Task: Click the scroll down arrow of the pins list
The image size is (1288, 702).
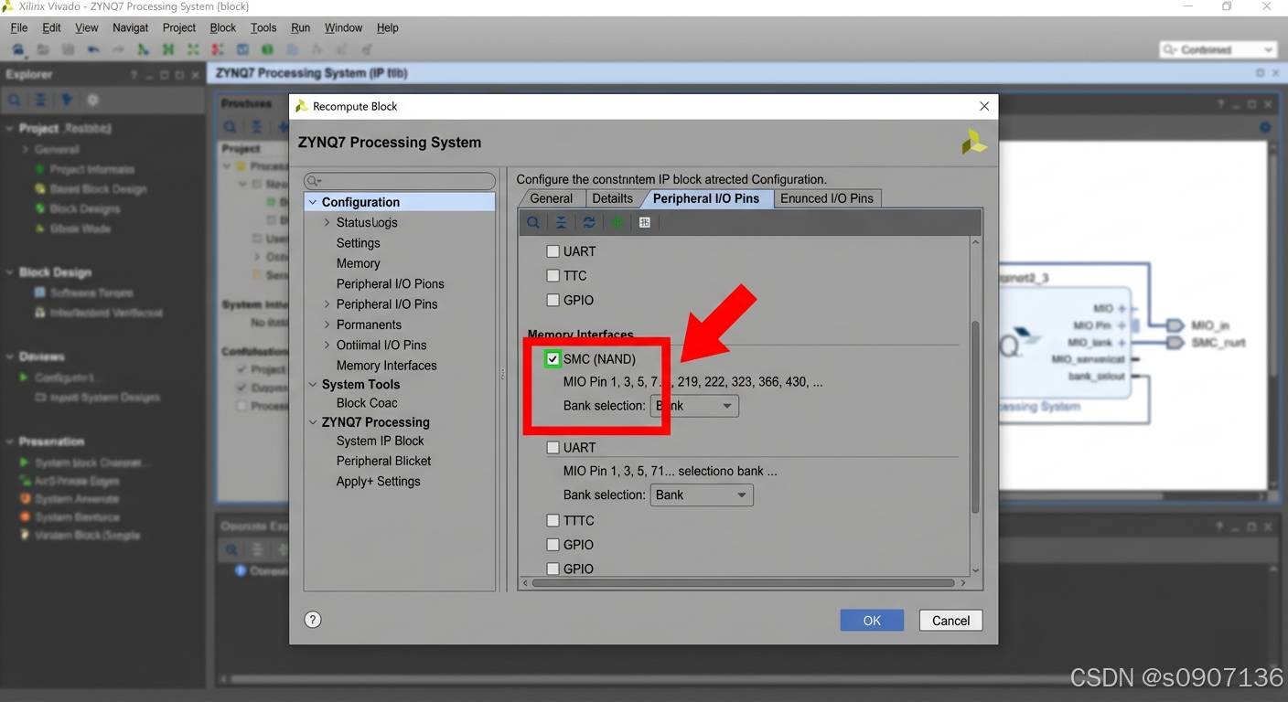Action: [x=975, y=570]
